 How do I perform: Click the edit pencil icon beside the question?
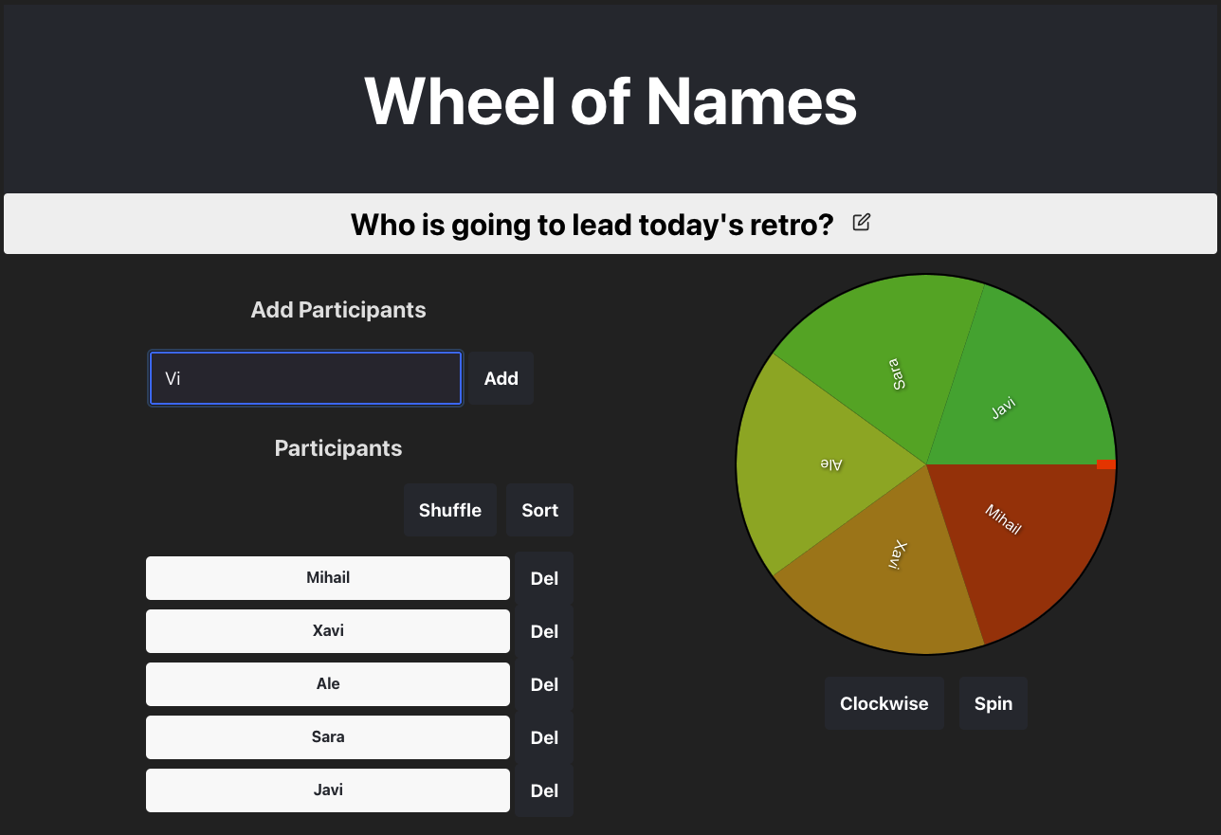point(861,223)
